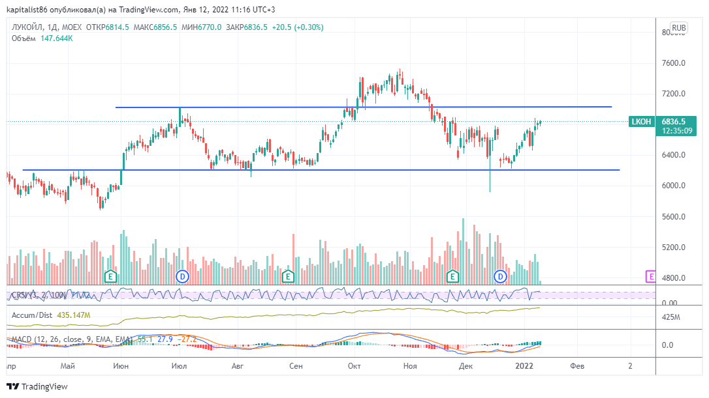
Task: Click the magenta E marker at right edge
Action: point(650,276)
